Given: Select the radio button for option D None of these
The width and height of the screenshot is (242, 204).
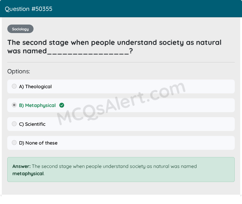Looking at the screenshot, I should point(14,142).
